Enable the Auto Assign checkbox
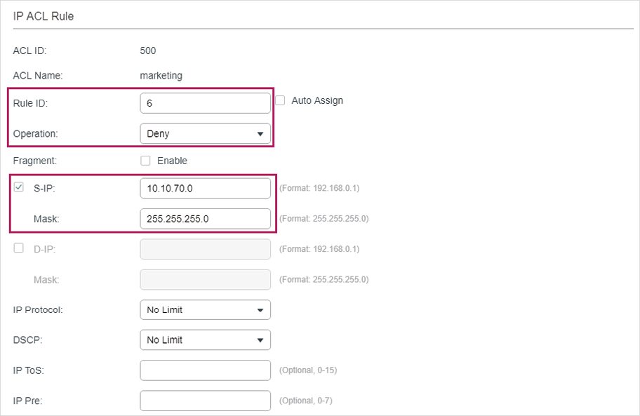The image size is (640, 416). (x=280, y=100)
